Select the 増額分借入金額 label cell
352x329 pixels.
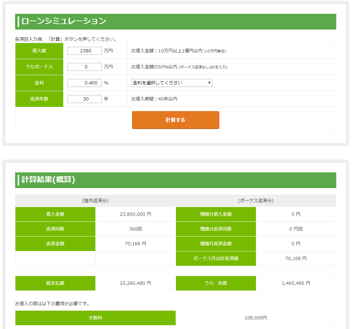point(216,214)
